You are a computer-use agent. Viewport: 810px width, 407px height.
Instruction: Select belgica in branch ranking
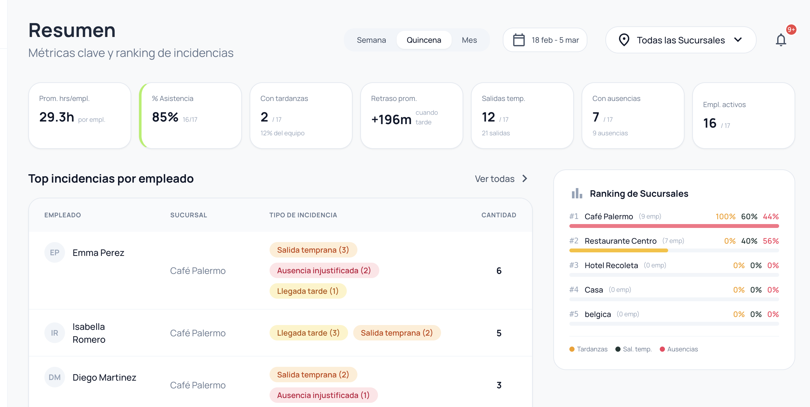[x=674, y=318]
